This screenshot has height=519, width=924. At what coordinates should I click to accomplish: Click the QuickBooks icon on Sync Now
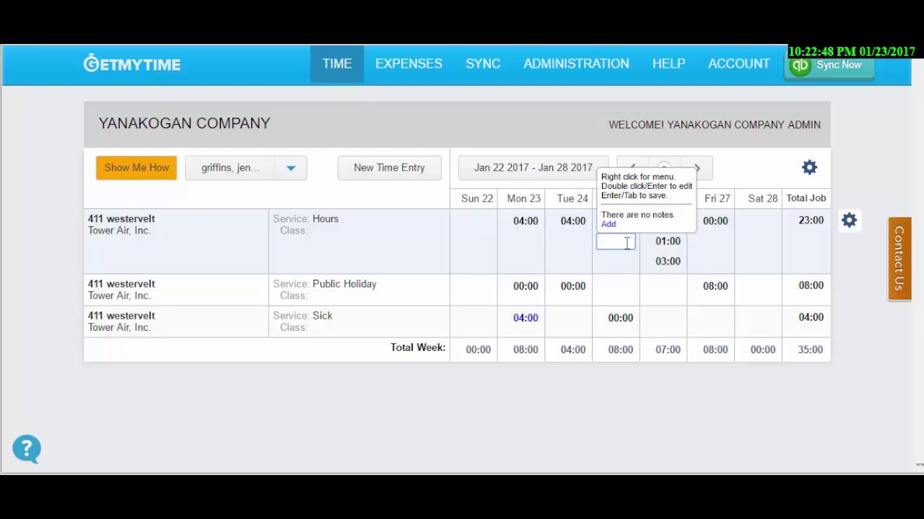coord(800,64)
